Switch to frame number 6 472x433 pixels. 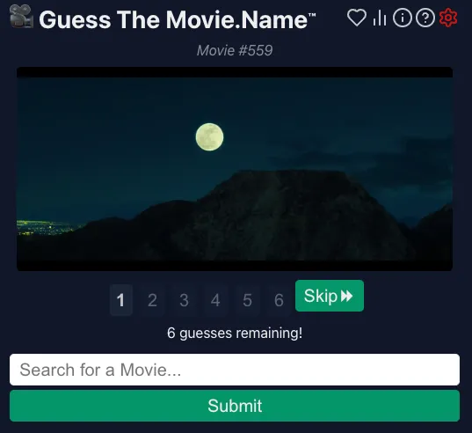[x=279, y=300]
